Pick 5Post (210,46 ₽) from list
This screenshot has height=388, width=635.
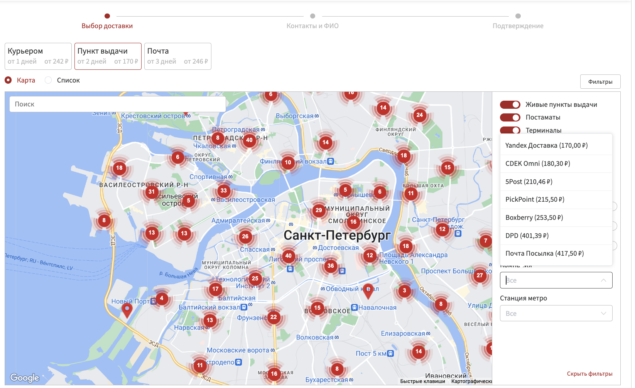pyautogui.click(x=556, y=182)
